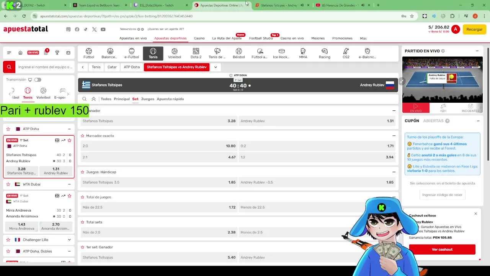
Task: Favorite the Juegos: Hándicap market
Action: click(82, 172)
